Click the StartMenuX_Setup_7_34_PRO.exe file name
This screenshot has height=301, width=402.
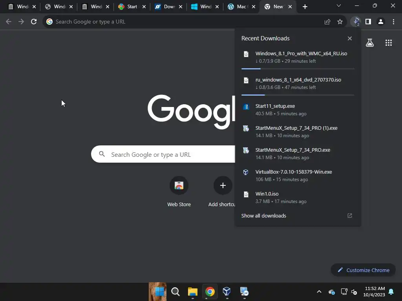click(293, 150)
